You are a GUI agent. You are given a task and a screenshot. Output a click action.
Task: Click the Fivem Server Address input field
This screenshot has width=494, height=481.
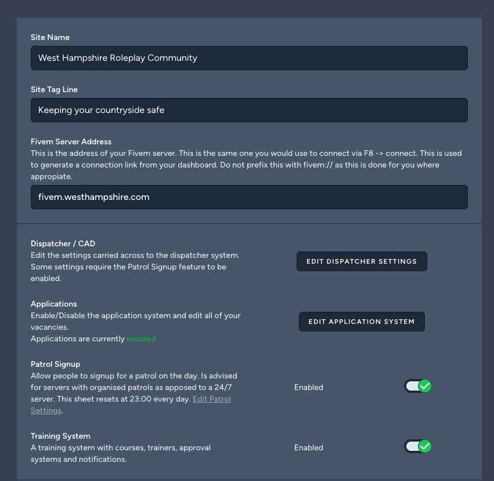click(249, 197)
